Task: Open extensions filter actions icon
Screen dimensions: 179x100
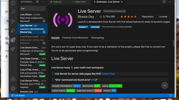Action: coord(37,2)
